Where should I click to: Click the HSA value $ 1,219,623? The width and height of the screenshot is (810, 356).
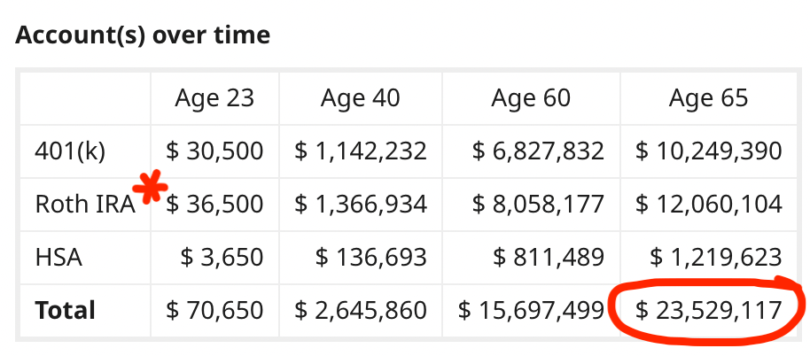tap(715, 258)
